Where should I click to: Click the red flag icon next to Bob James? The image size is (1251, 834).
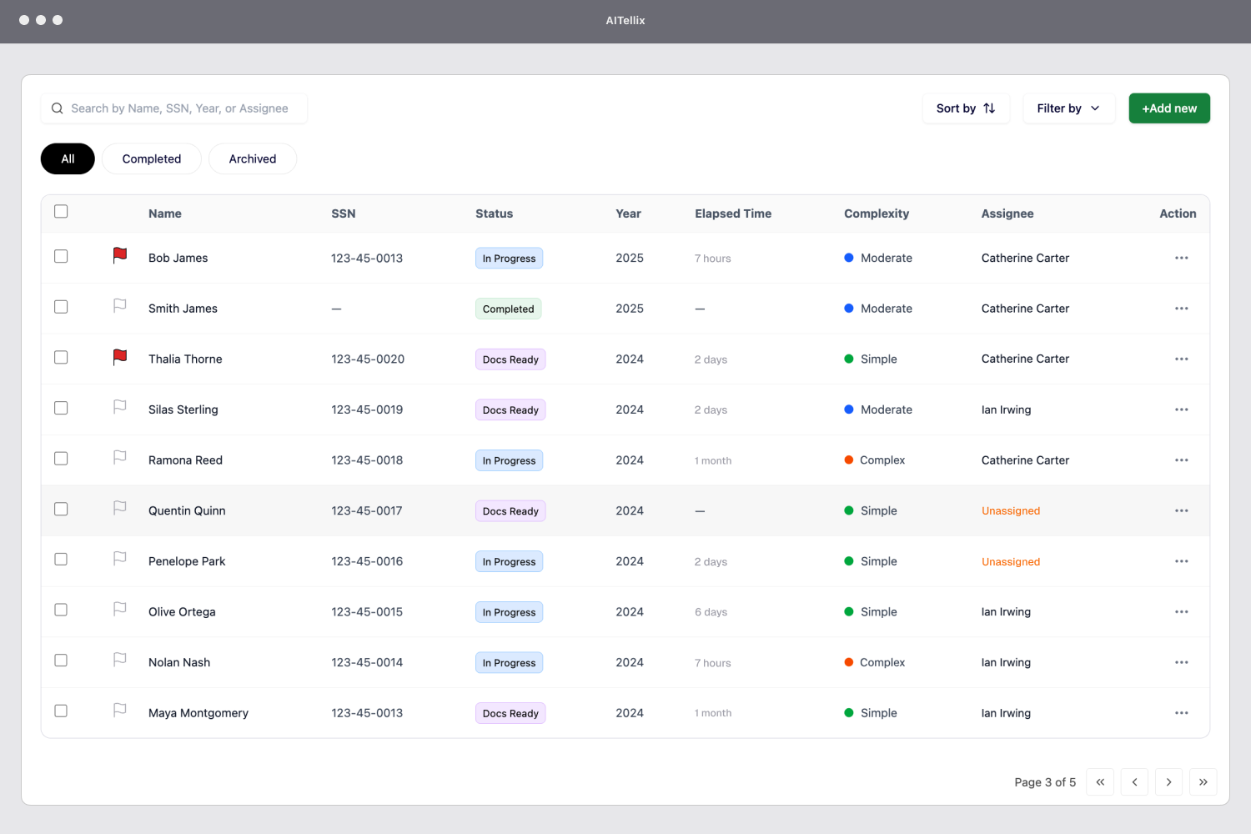coord(119,256)
